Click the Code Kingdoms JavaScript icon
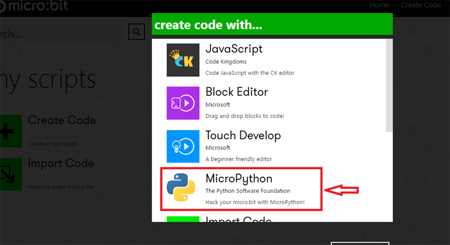The image size is (450, 245). (x=183, y=60)
